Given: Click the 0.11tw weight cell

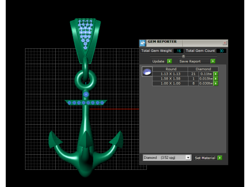Looking at the screenshot, I should tap(206, 74).
